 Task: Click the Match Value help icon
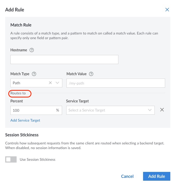[x=91, y=74]
